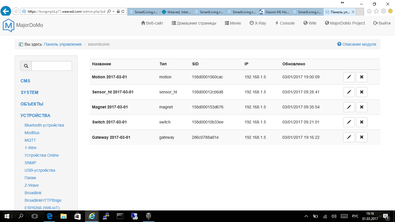The width and height of the screenshot is (395, 222).
Task: Switch to the Xiaomi Mi Ho... browser tab
Action: click(x=274, y=12)
